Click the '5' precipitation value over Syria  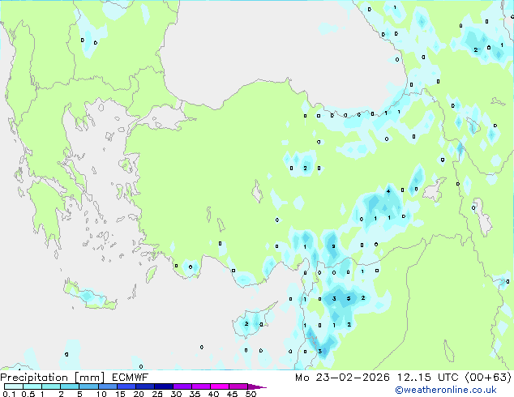[349, 298]
